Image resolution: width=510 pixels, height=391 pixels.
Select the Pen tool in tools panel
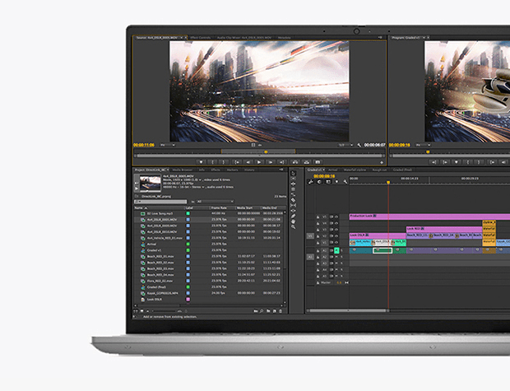click(x=293, y=216)
